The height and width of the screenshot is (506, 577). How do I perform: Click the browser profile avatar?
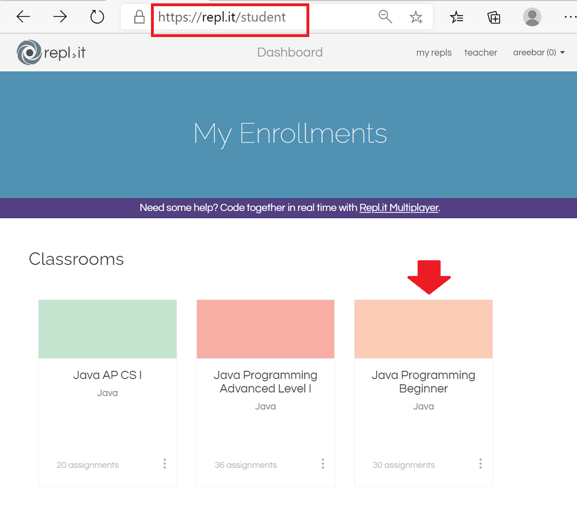(532, 17)
